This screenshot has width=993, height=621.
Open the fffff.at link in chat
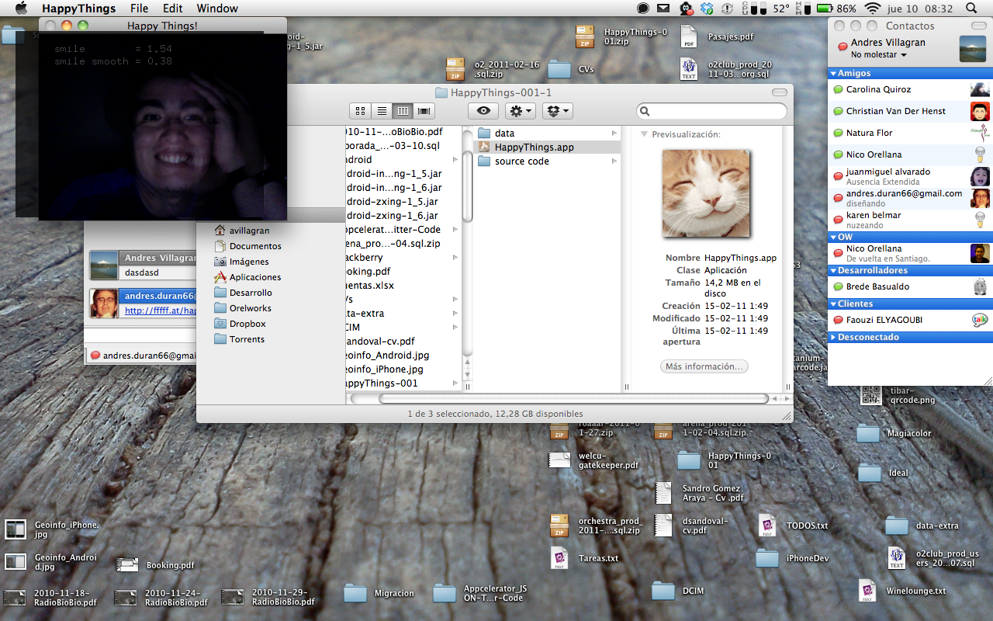click(x=160, y=310)
